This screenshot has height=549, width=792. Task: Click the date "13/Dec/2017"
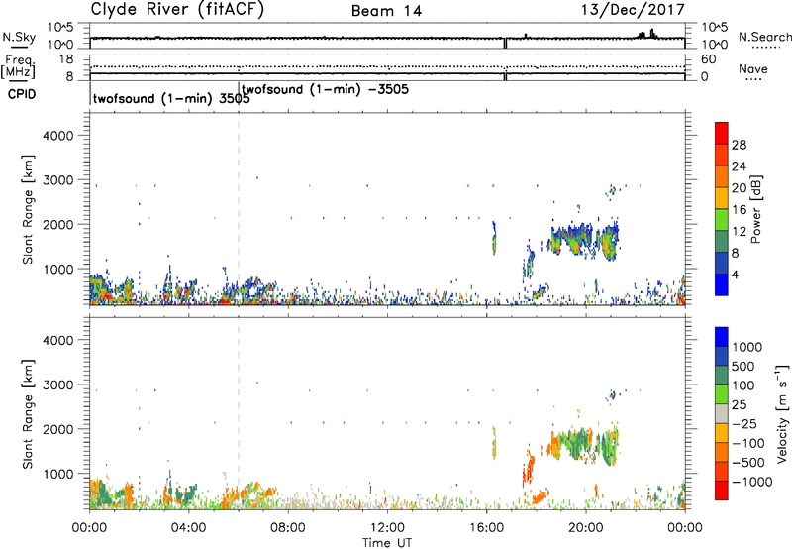[x=633, y=10]
